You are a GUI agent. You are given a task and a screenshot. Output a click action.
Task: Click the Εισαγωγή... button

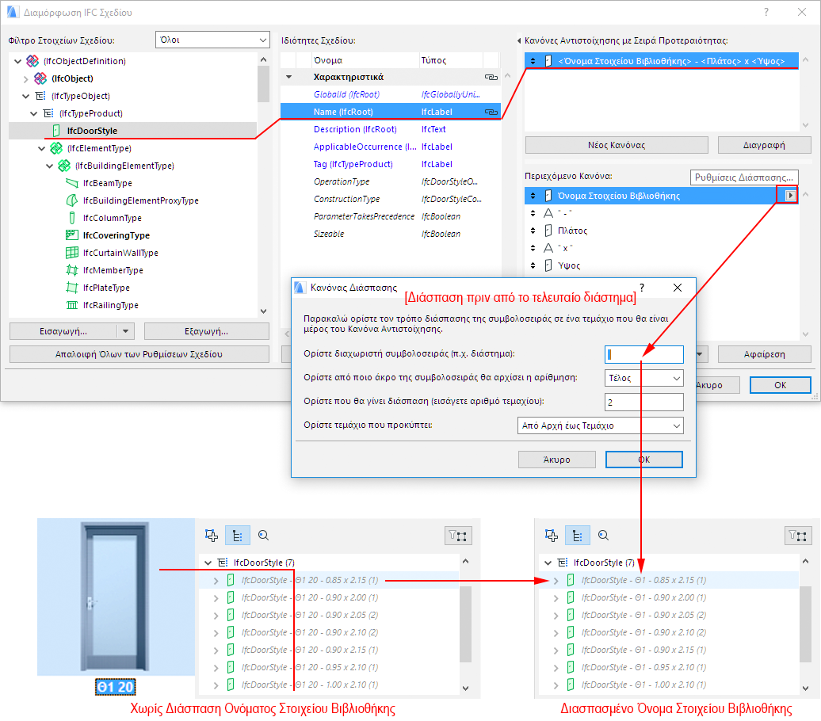point(63,331)
